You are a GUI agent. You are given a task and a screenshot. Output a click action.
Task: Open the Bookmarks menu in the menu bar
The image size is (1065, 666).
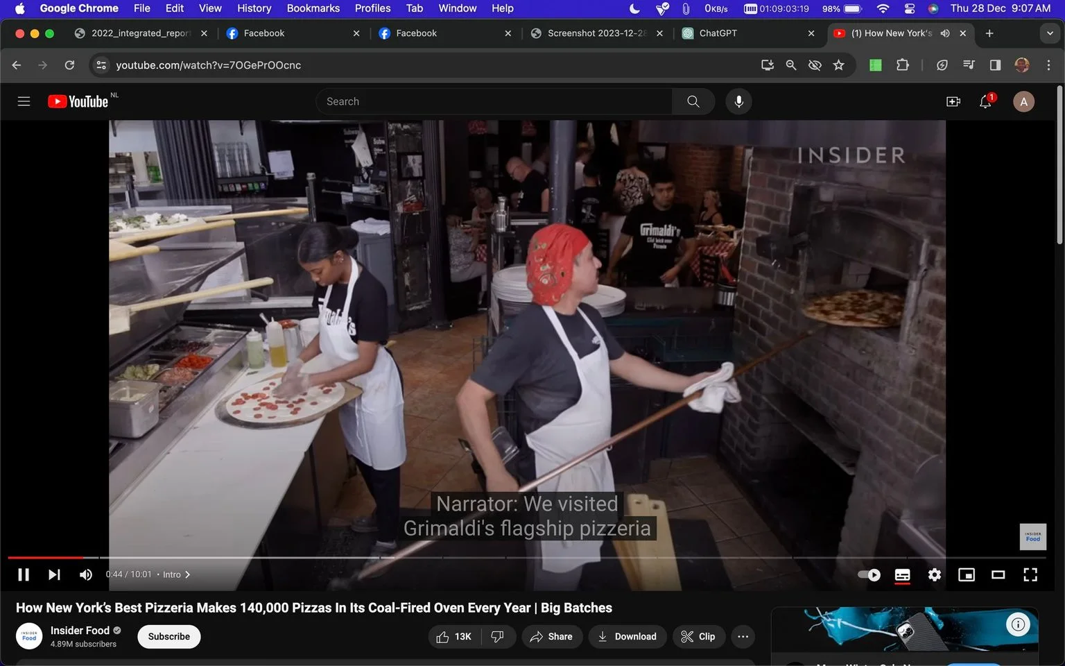[x=313, y=8]
